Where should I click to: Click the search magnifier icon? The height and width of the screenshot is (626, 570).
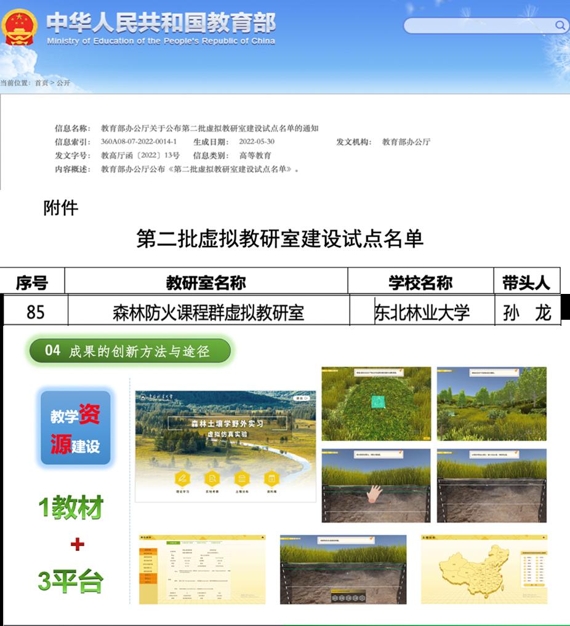pyautogui.click(x=560, y=25)
